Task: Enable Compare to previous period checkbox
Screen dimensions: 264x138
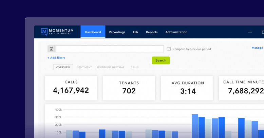Action: pos(169,49)
